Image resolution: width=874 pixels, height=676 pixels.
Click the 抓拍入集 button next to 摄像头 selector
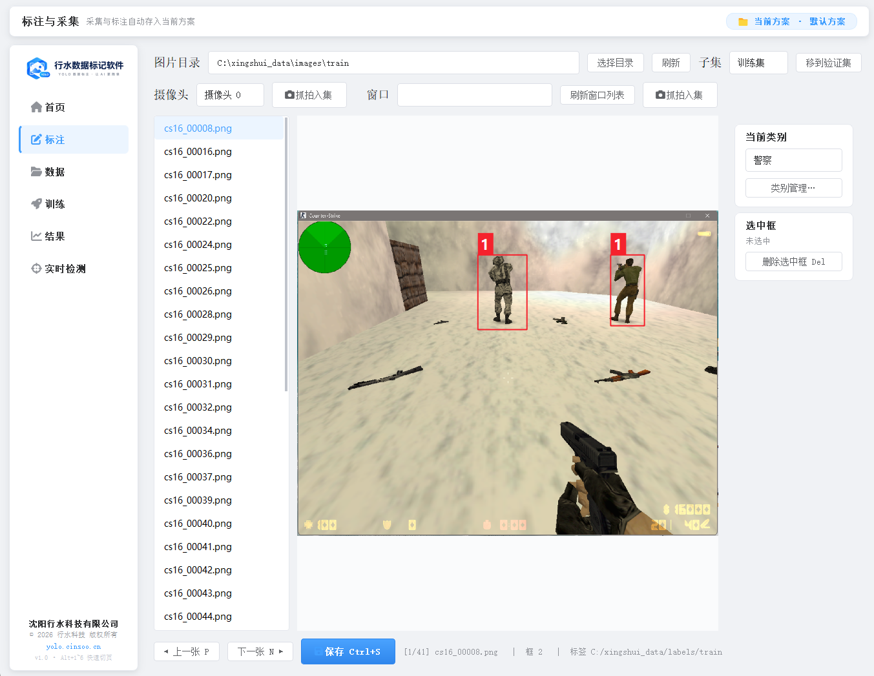point(309,95)
